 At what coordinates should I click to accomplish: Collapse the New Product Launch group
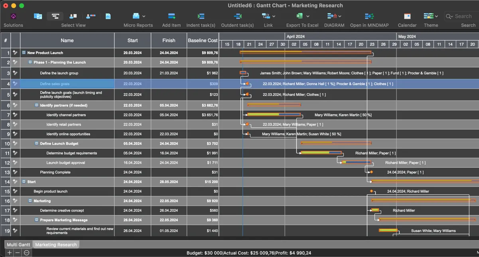(x=24, y=53)
